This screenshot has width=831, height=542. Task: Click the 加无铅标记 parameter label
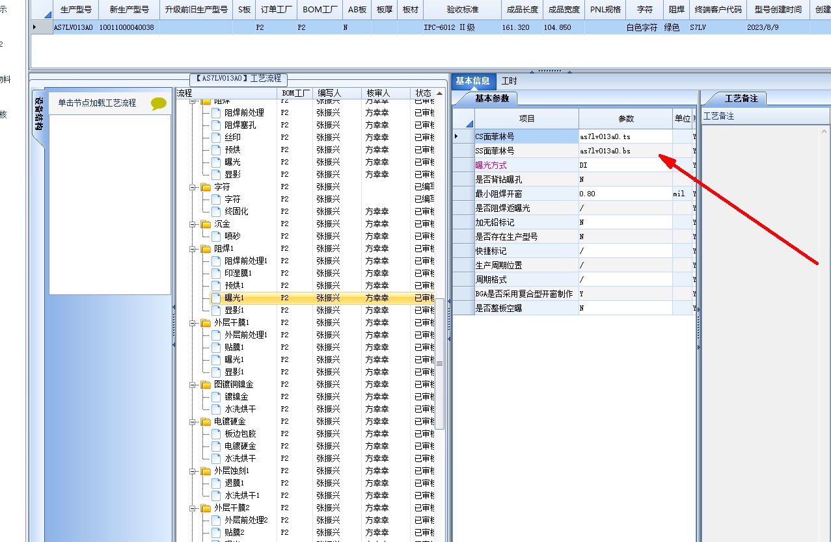point(495,222)
